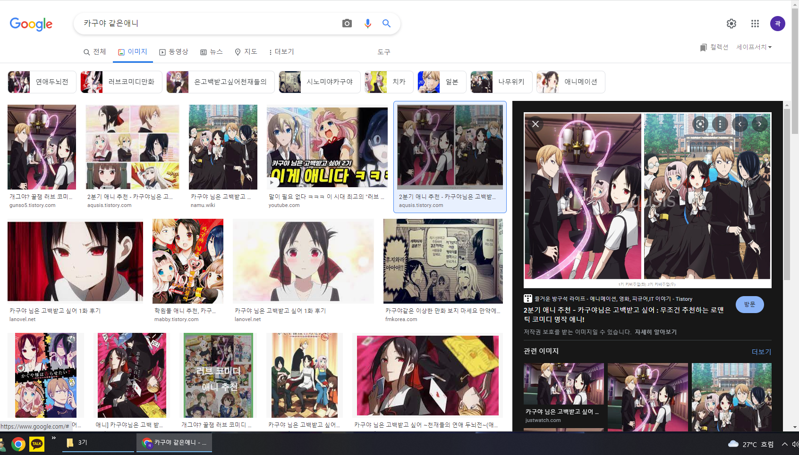This screenshot has width=799, height=455.
Task: Click the 방문 visit button
Action: tap(750, 305)
